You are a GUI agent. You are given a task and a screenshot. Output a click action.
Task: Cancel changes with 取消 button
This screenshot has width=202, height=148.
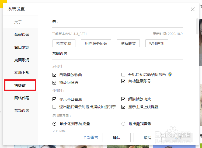click(x=148, y=138)
